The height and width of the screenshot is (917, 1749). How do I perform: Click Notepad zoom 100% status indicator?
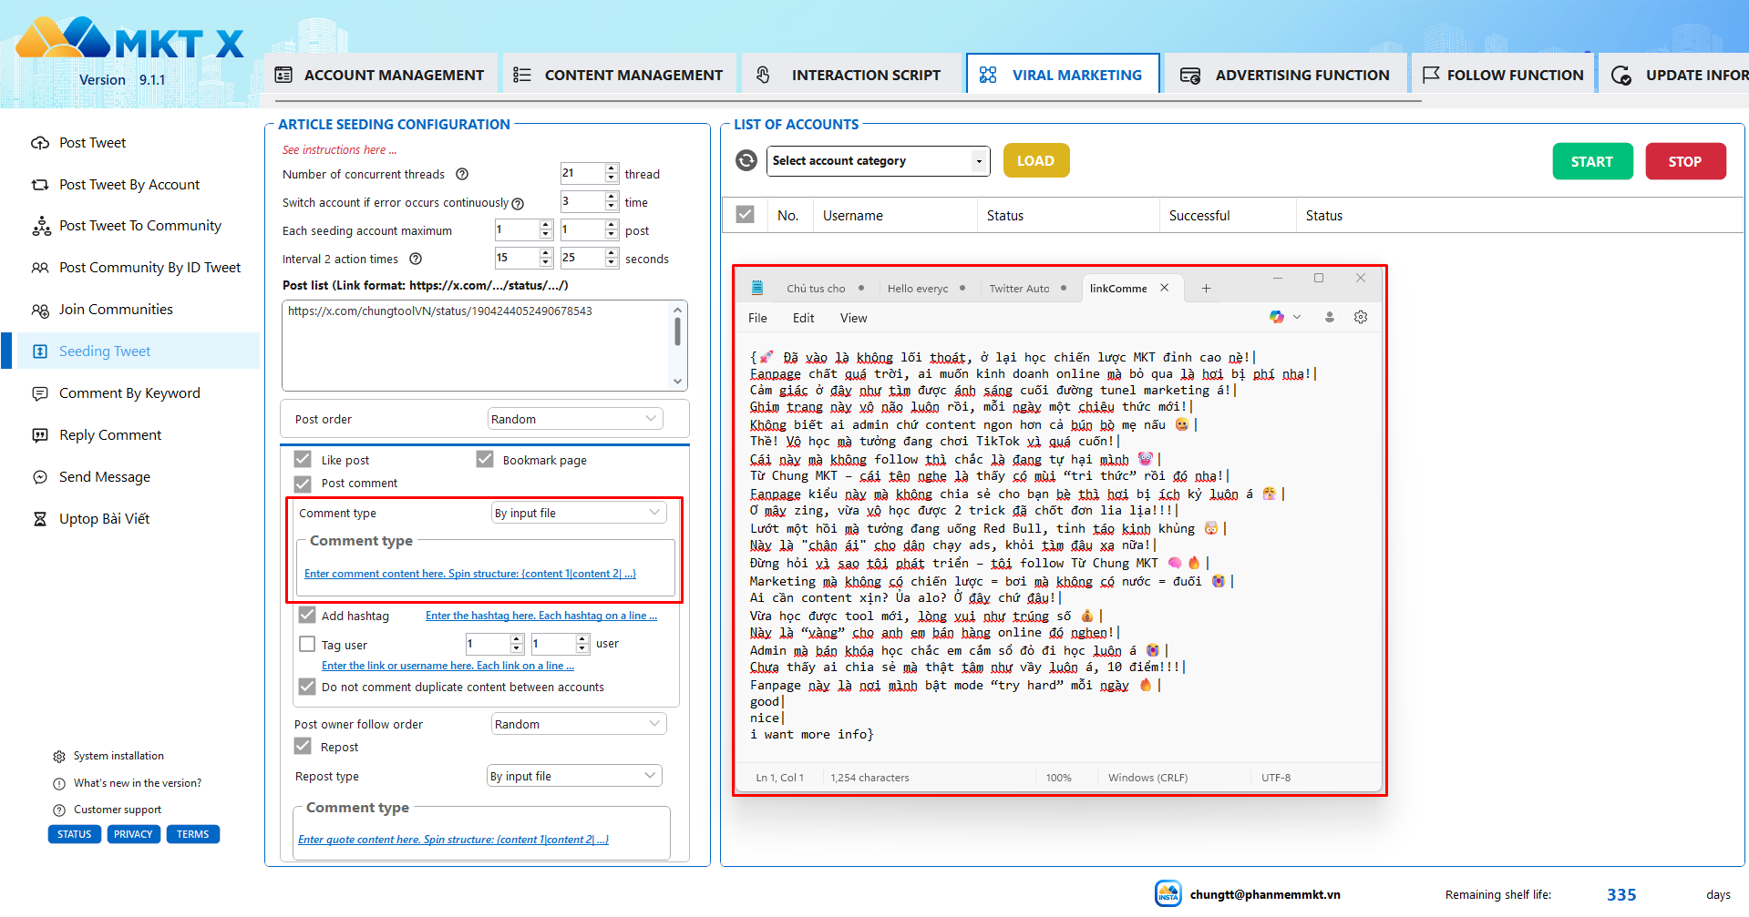(x=1058, y=778)
